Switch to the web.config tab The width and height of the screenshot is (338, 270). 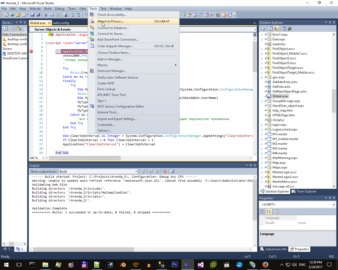point(61,23)
